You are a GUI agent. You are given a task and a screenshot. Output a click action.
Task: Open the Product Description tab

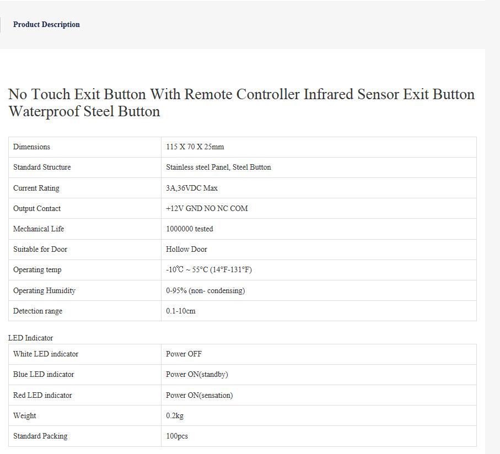click(x=46, y=24)
